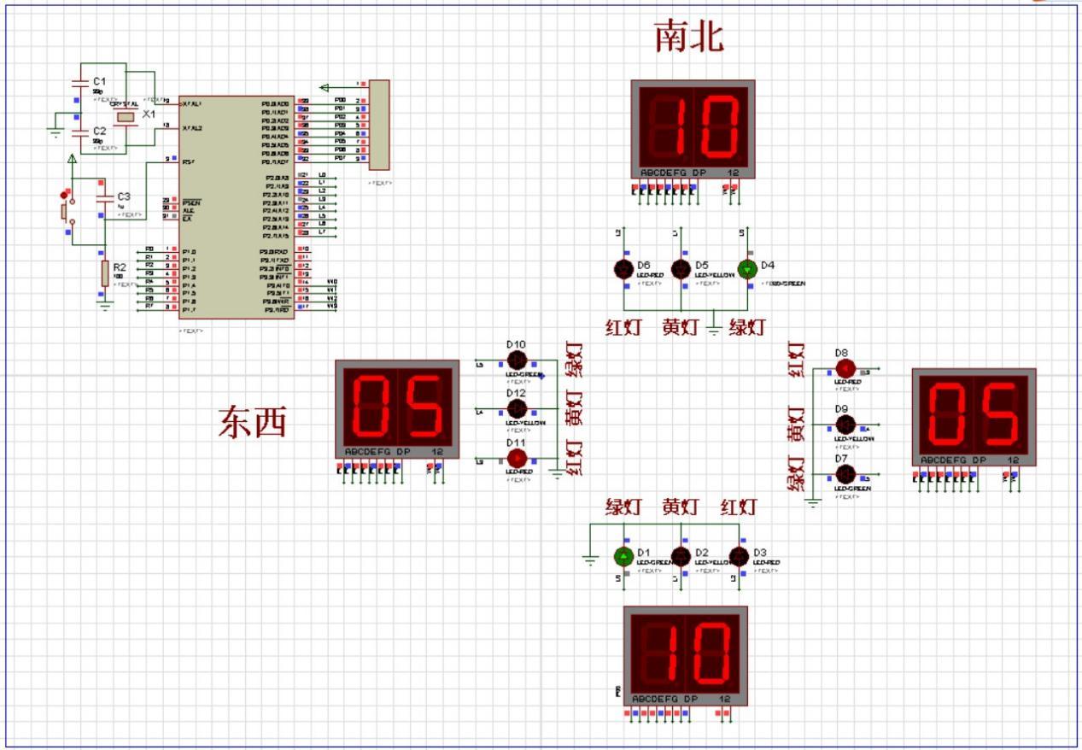Select the ground symbol below R2

tap(105, 305)
